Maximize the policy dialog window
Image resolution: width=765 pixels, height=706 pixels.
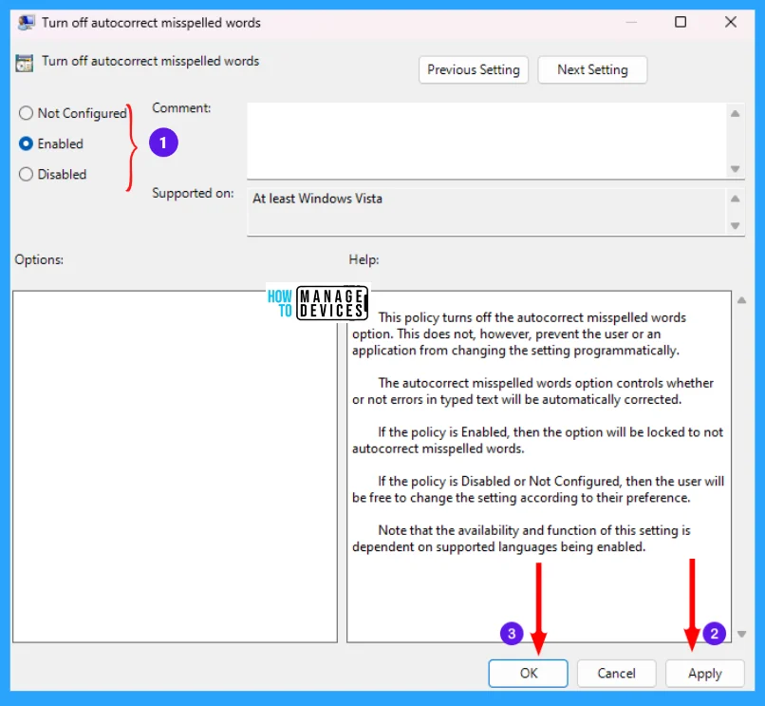tap(681, 22)
